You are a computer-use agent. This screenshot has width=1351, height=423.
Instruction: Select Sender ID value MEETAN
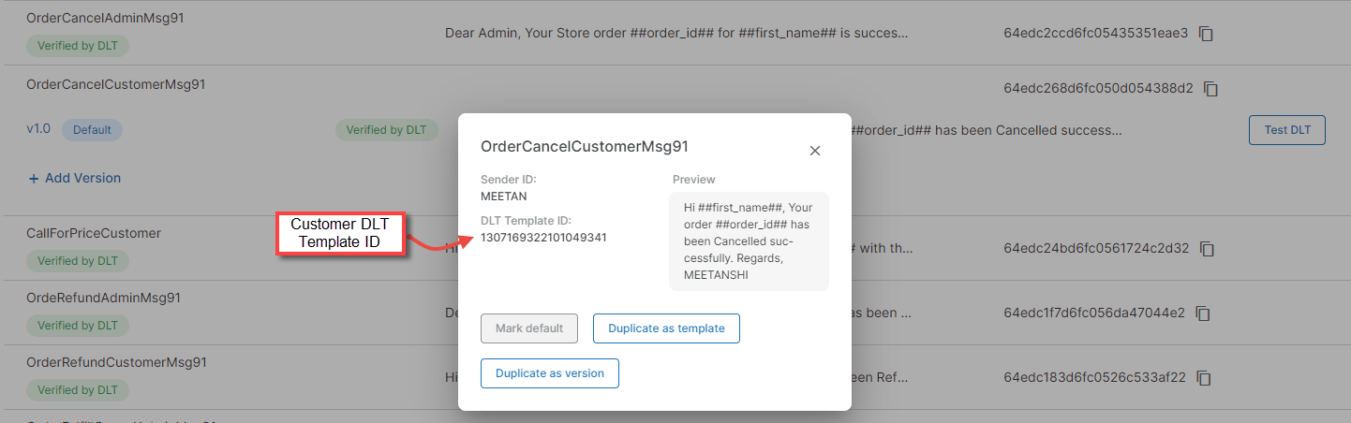504,195
